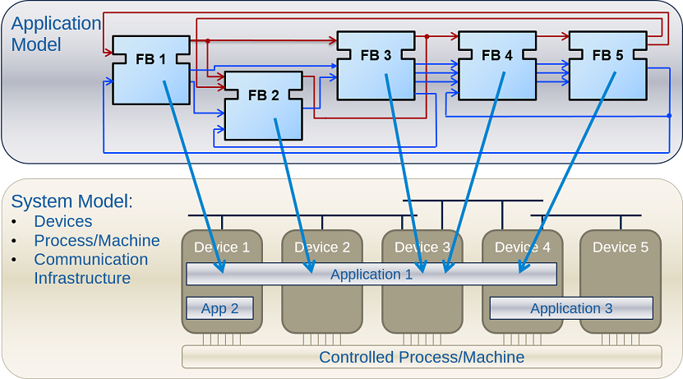The height and width of the screenshot is (379, 683).
Task: Click the Devices bullet item
Action: tap(62, 222)
